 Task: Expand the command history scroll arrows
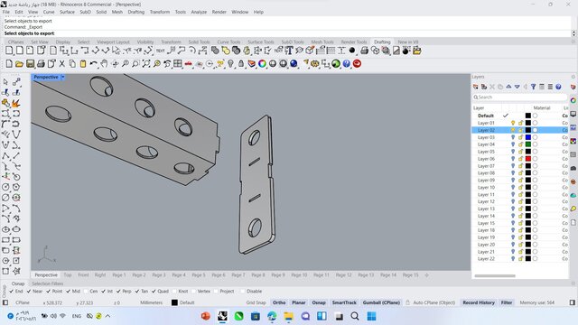click(573, 33)
